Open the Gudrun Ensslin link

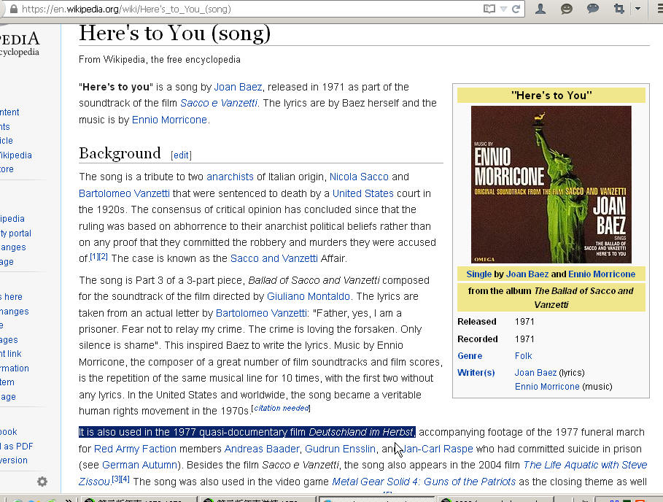(x=340, y=449)
